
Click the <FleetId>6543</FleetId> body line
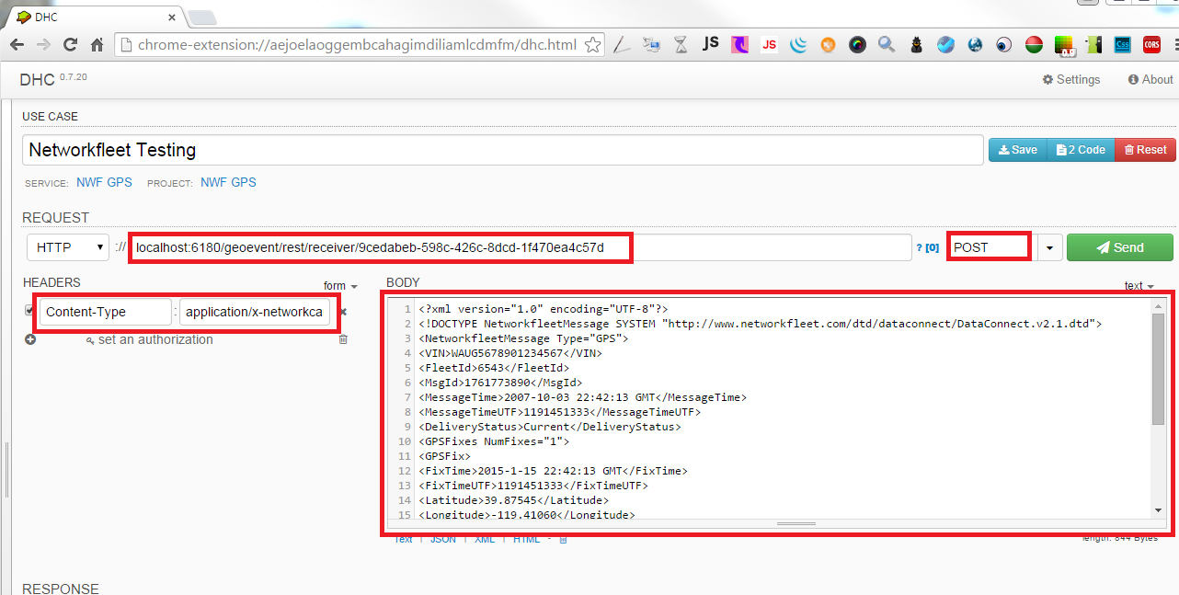point(494,368)
